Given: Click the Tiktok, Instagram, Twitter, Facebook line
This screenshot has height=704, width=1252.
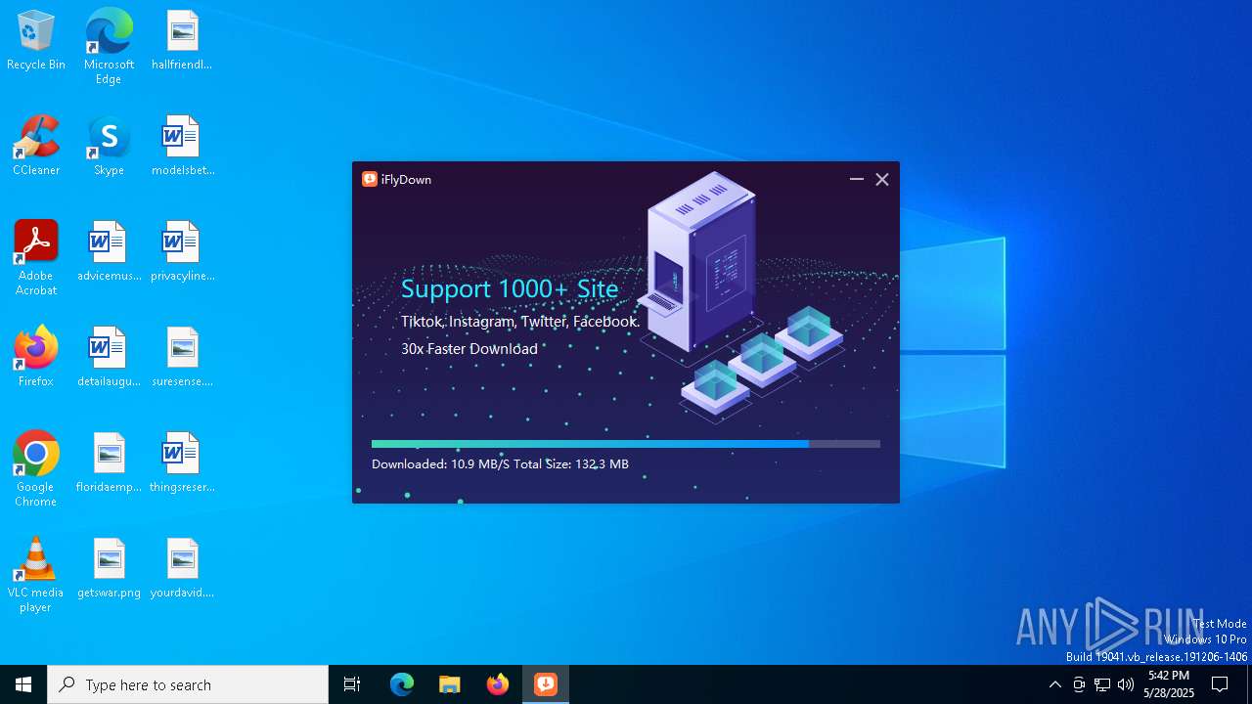Looking at the screenshot, I should [x=520, y=322].
